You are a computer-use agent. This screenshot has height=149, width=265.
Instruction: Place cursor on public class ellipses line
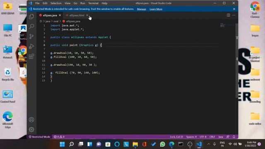pos(81,37)
